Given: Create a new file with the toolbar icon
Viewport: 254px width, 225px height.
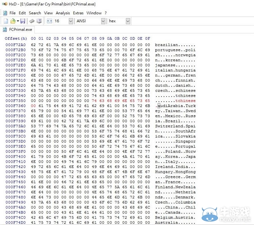Looking at the screenshot, I should 6,21.
